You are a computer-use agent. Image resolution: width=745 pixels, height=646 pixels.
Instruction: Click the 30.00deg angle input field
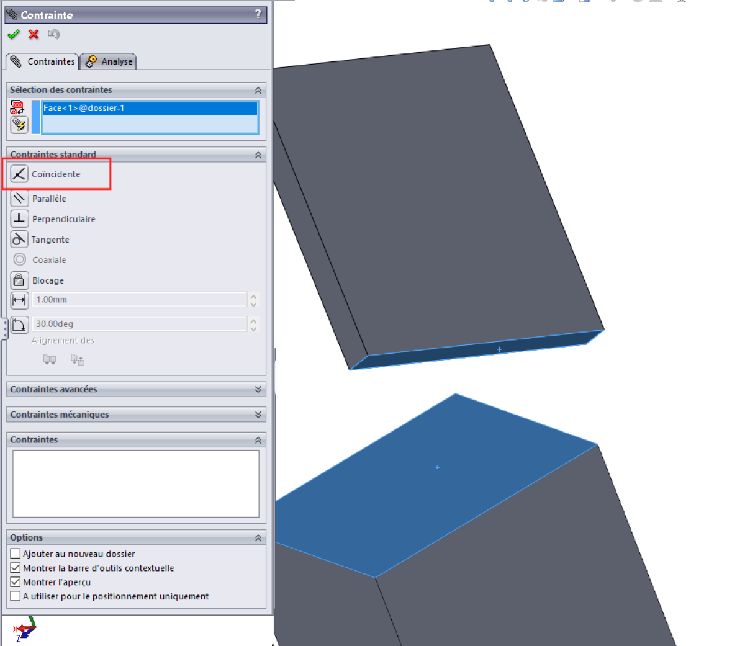pyautogui.click(x=139, y=324)
